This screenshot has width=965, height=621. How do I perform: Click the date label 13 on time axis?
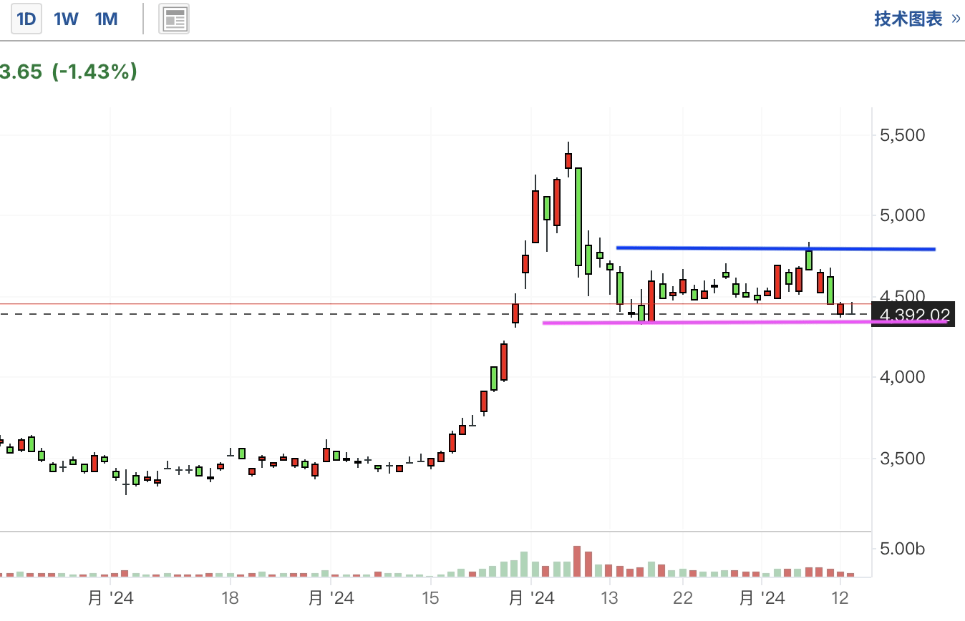609,598
